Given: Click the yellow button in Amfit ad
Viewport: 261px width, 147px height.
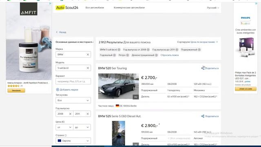Looking at the screenshot, I should [16, 91].
